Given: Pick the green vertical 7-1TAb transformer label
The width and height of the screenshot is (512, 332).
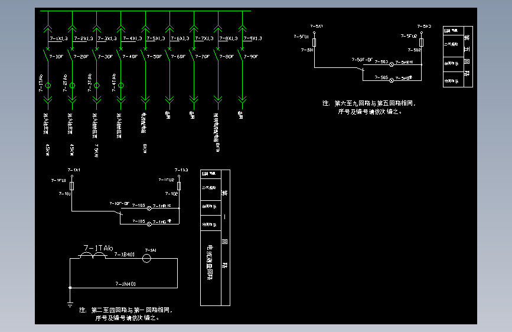Looking at the screenshot, I should tap(41, 83).
